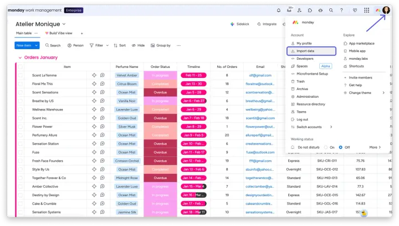Open Filter in the board toolbar
399x226 pixels.
[96, 45]
